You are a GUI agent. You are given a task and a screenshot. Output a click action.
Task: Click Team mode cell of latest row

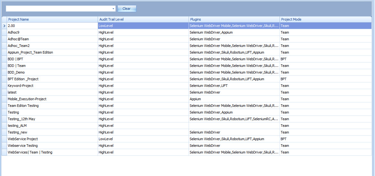(x=326, y=92)
